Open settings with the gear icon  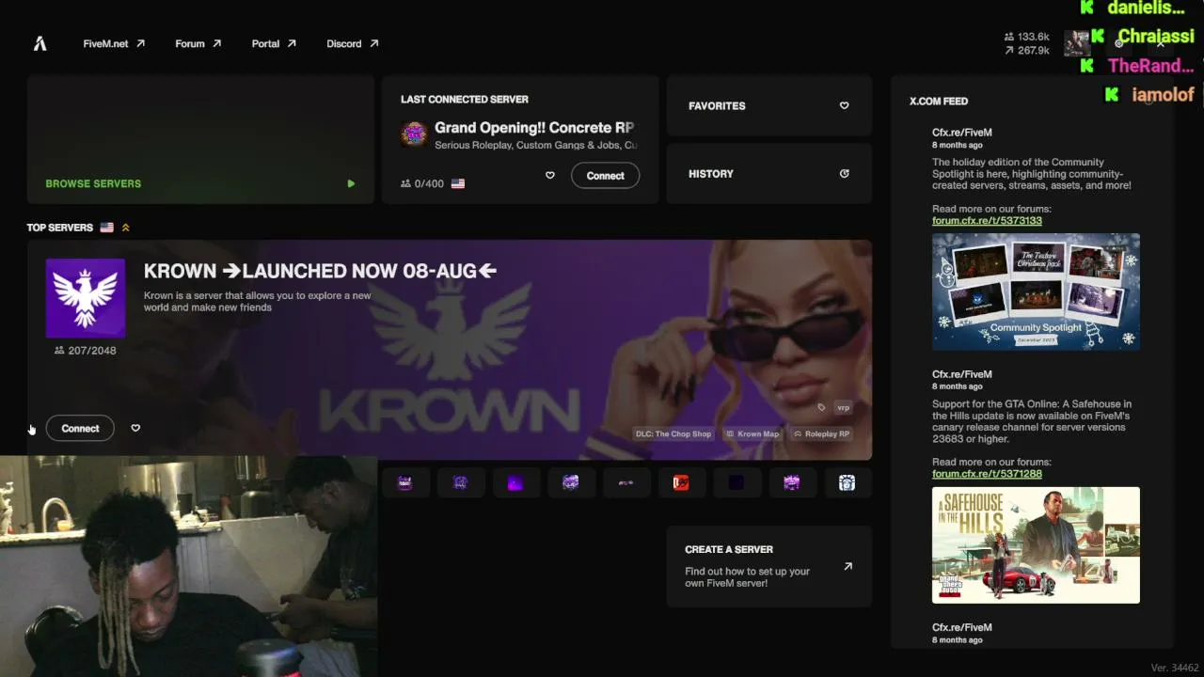click(x=1119, y=43)
